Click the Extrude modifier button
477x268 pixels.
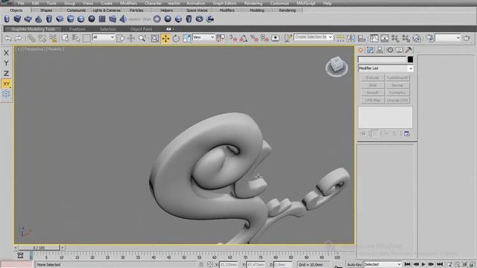coord(373,77)
